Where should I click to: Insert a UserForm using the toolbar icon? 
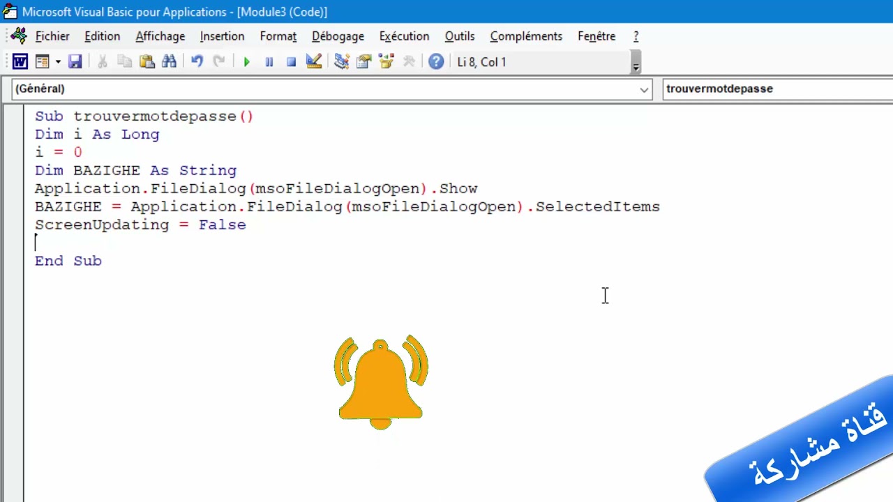[x=43, y=62]
